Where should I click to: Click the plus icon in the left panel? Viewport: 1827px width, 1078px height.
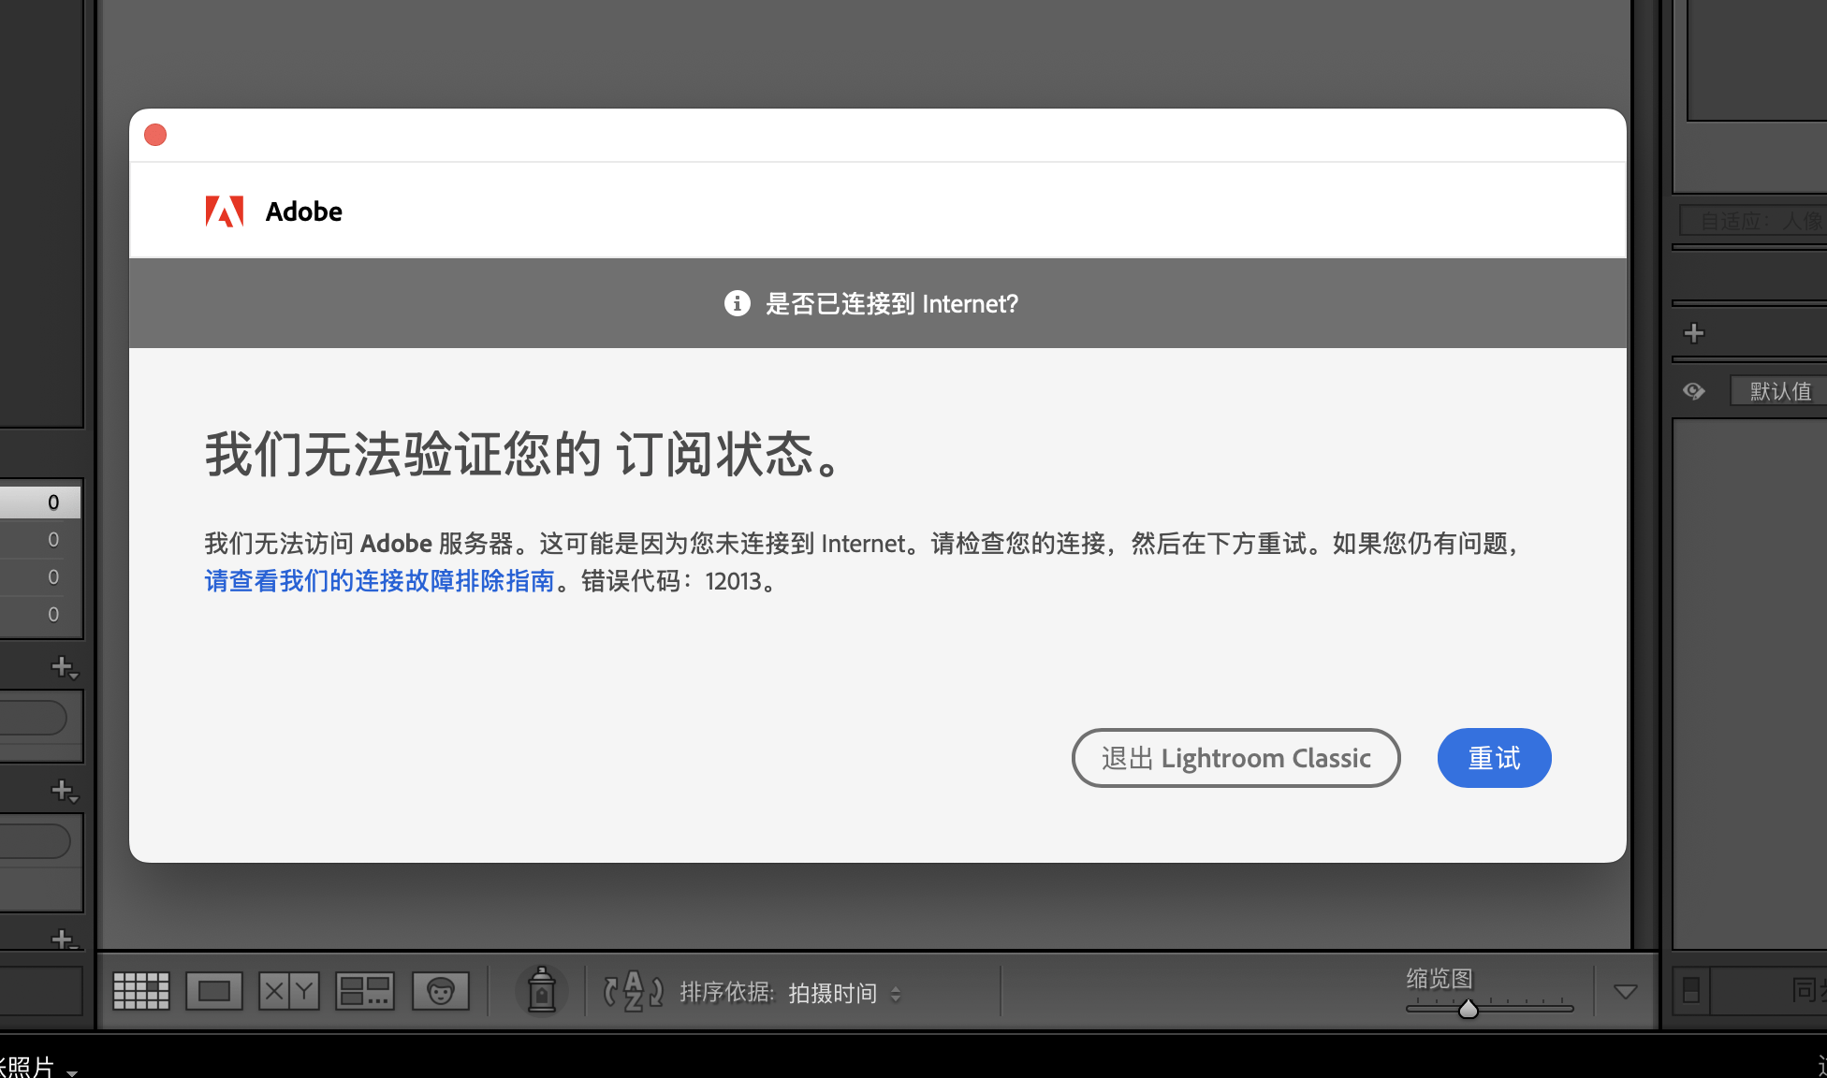62,666
